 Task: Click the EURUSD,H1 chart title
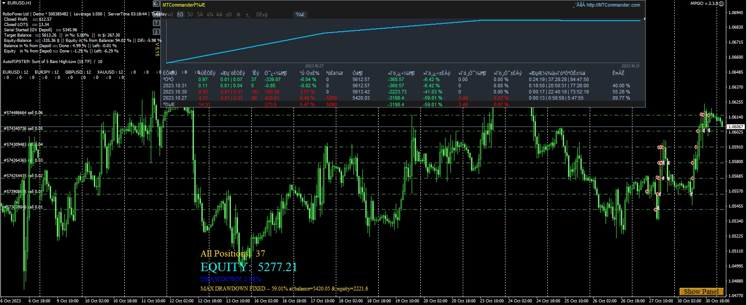click(x=19, y=3)
